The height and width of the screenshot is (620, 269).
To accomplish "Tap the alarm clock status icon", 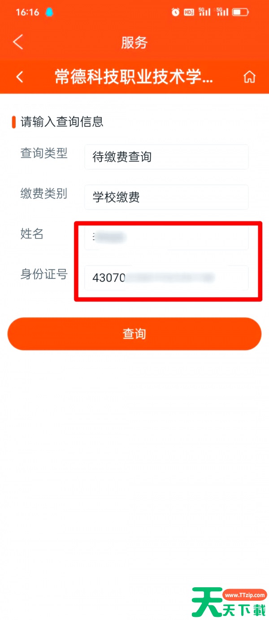I will pos(175,12).
